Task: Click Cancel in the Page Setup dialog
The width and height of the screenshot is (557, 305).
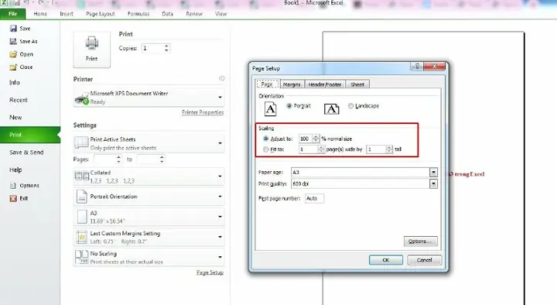Action: pos(424,260)
